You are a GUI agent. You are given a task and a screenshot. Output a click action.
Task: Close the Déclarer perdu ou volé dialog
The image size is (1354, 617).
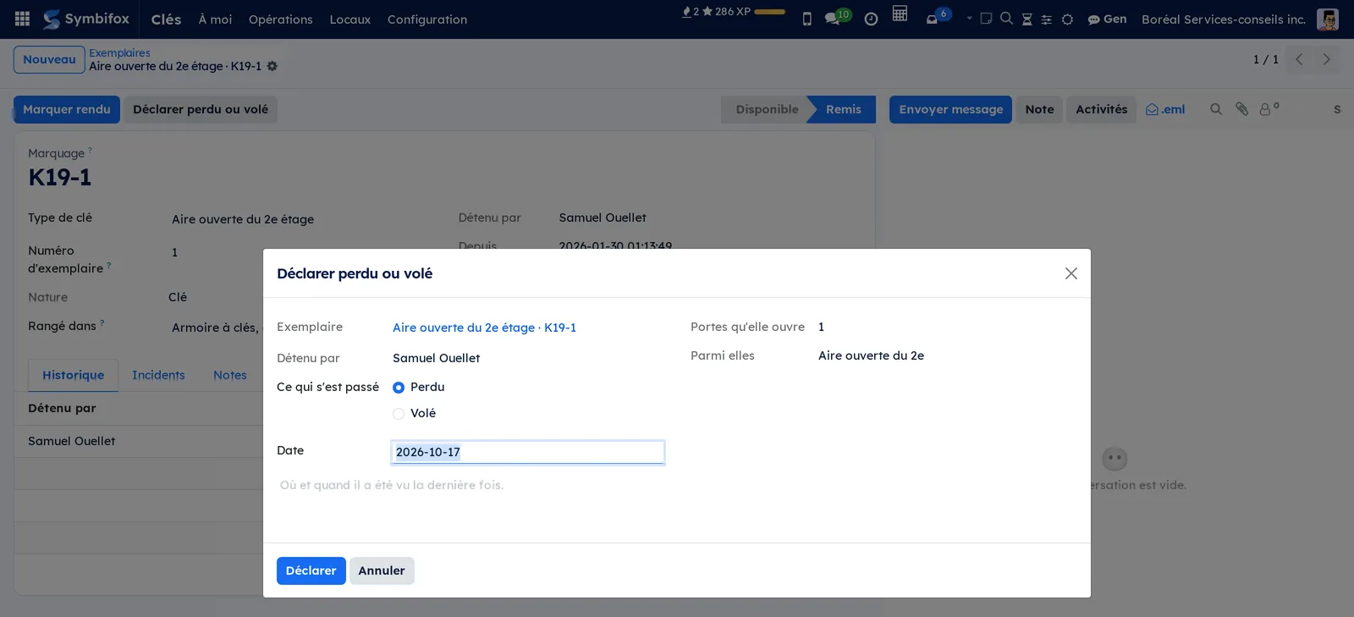[x=1071, y=273]
